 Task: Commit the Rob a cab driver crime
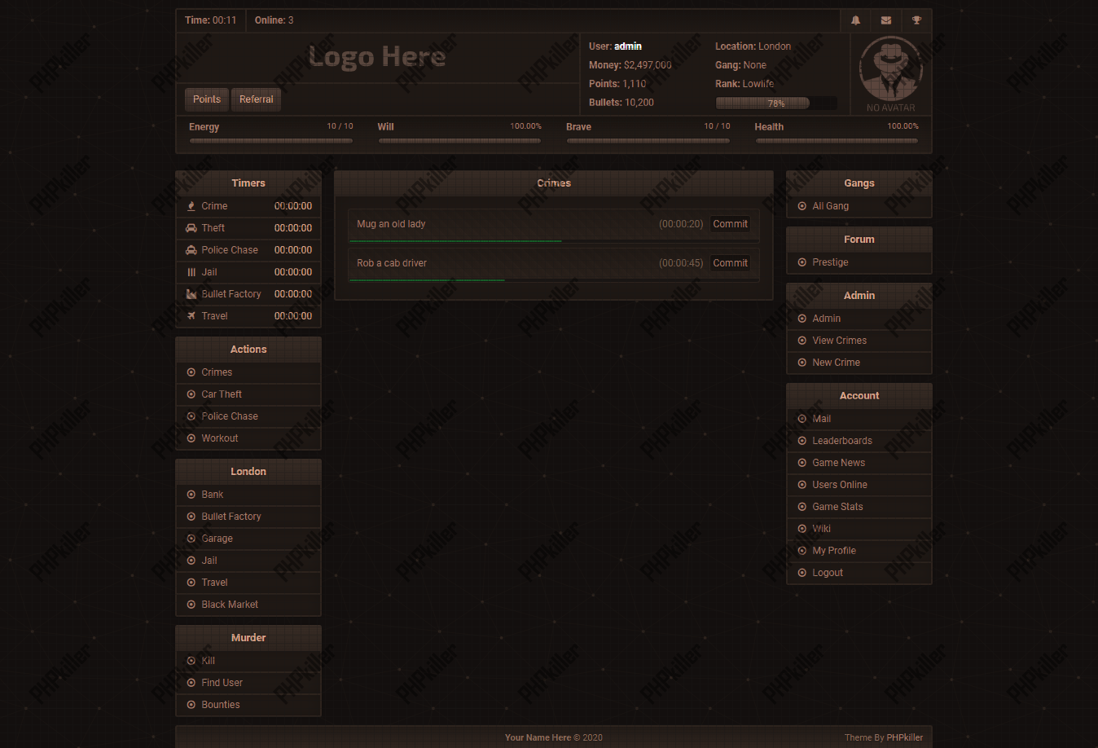pos(730,263)
